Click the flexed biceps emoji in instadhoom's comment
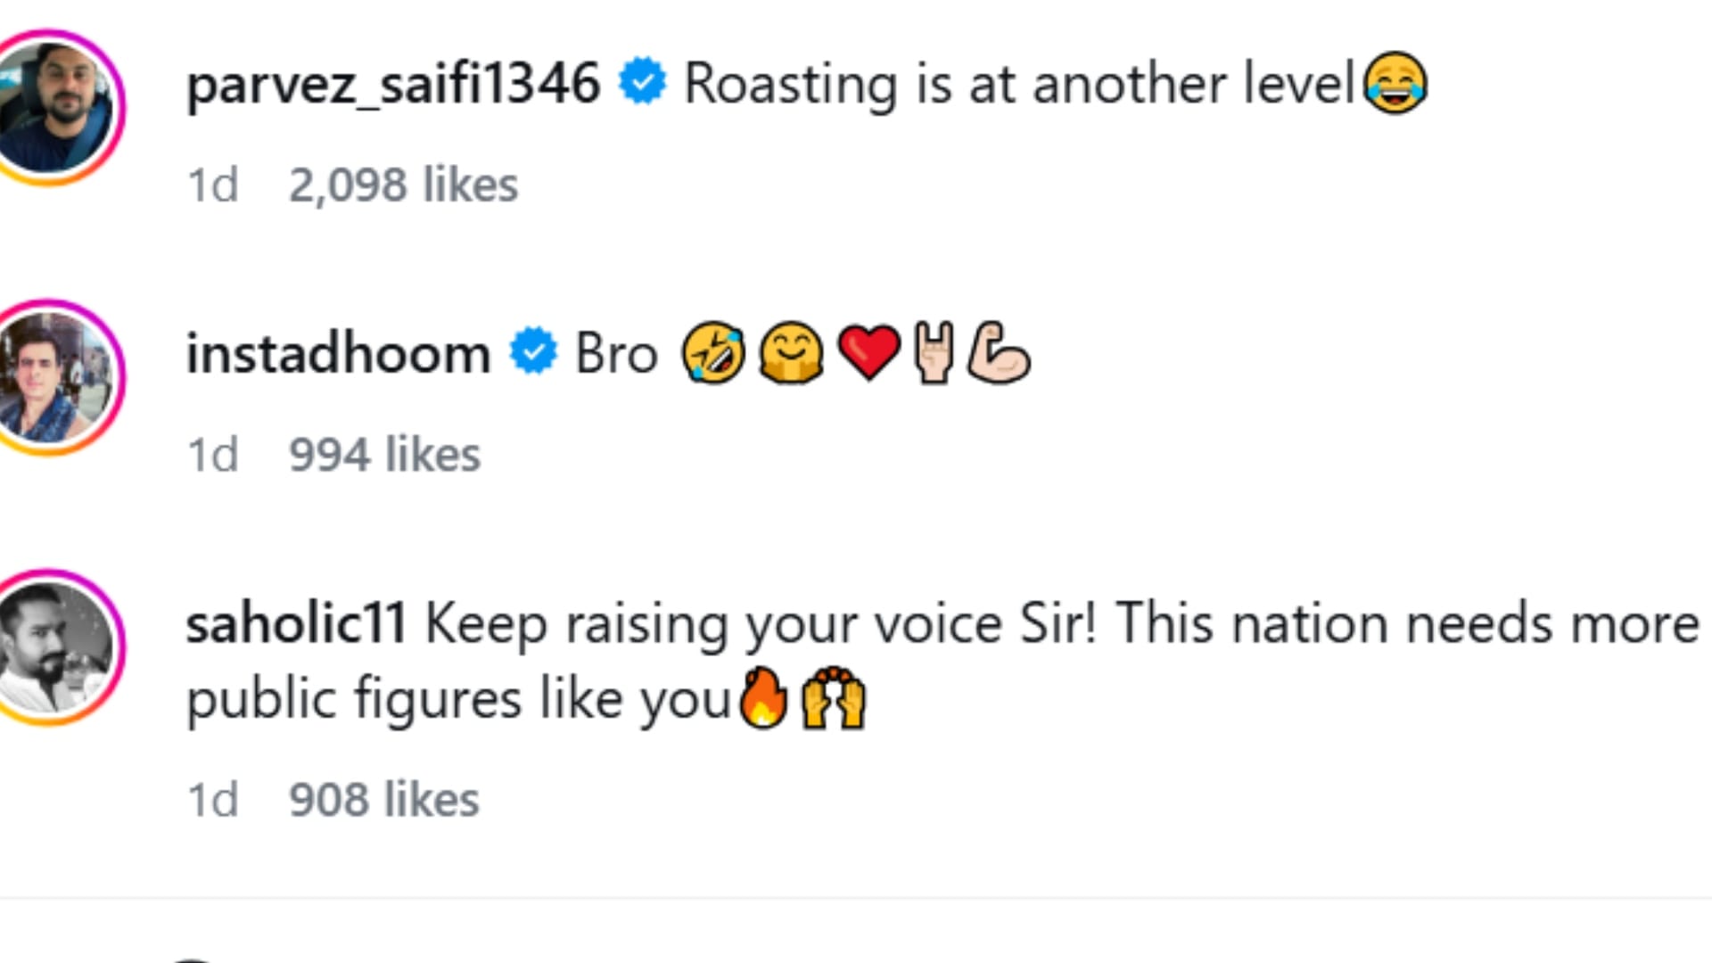The image size is (1712, 963). [x=999, y=353]
